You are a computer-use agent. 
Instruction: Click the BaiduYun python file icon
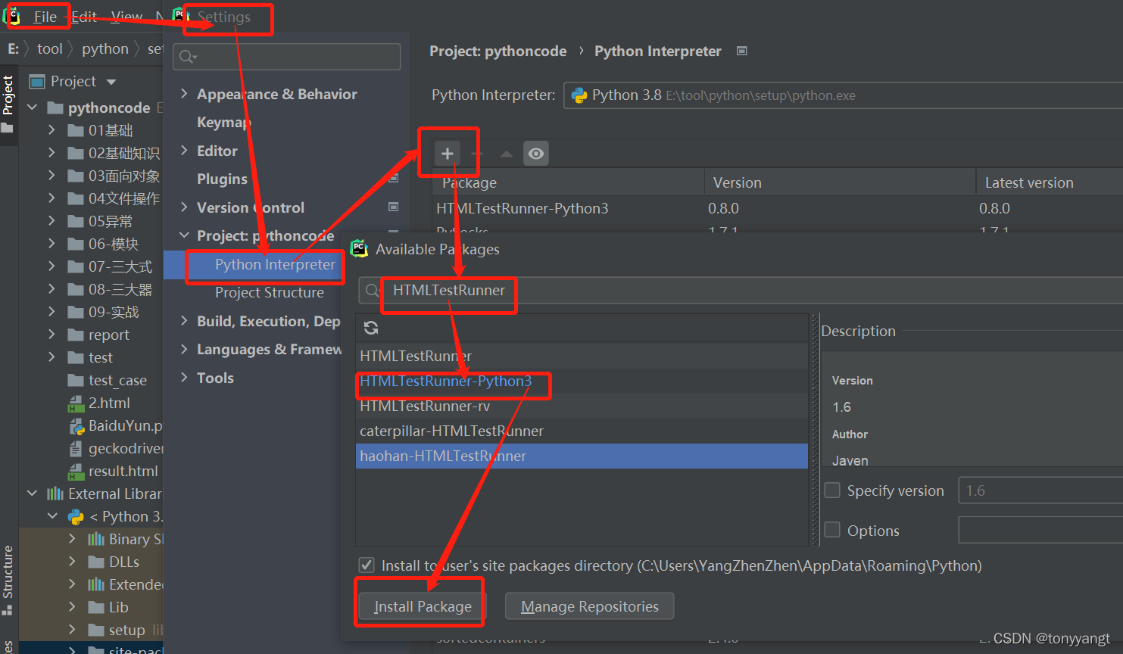76,426
